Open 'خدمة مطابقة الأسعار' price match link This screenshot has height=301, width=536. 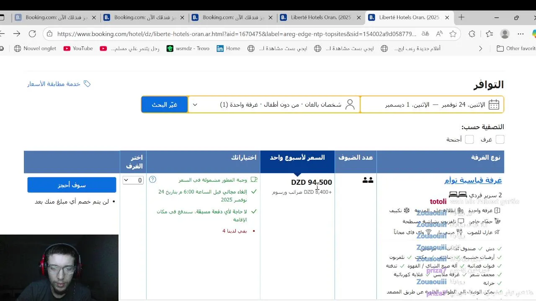(54, 84)
